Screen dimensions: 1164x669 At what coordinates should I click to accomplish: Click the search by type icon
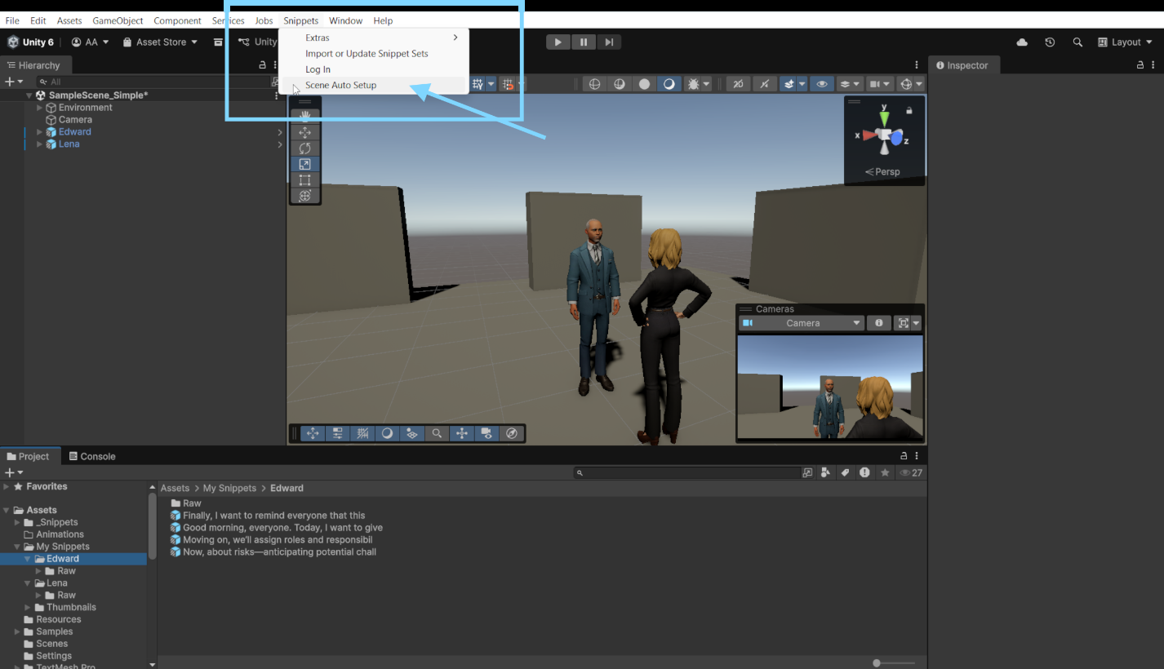[x=825, y=472]
